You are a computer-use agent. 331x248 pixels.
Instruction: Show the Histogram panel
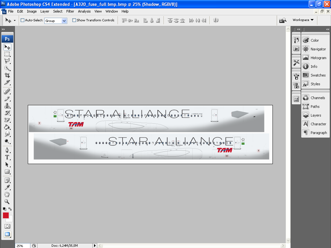(x=315, y=58)
